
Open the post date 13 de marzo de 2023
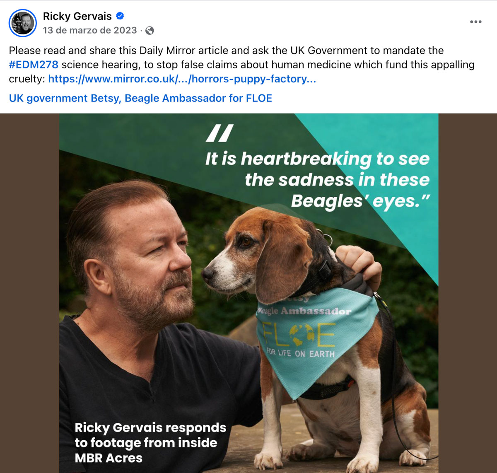pos(89,31)
